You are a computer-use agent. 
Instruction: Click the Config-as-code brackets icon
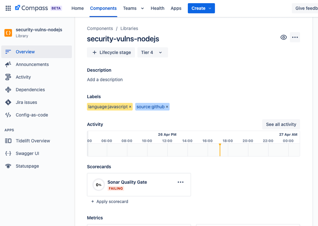point(8,115)
